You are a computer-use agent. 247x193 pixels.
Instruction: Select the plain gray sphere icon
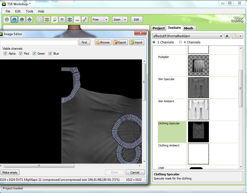click(x=7, y=20)
